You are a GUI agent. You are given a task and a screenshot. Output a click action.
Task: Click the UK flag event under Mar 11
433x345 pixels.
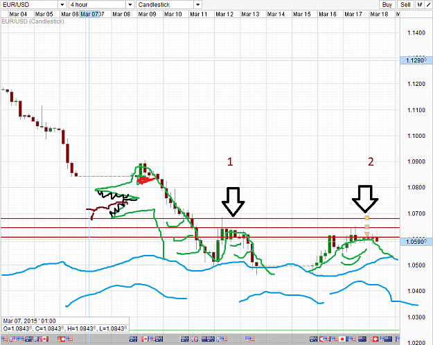[195, 339]
